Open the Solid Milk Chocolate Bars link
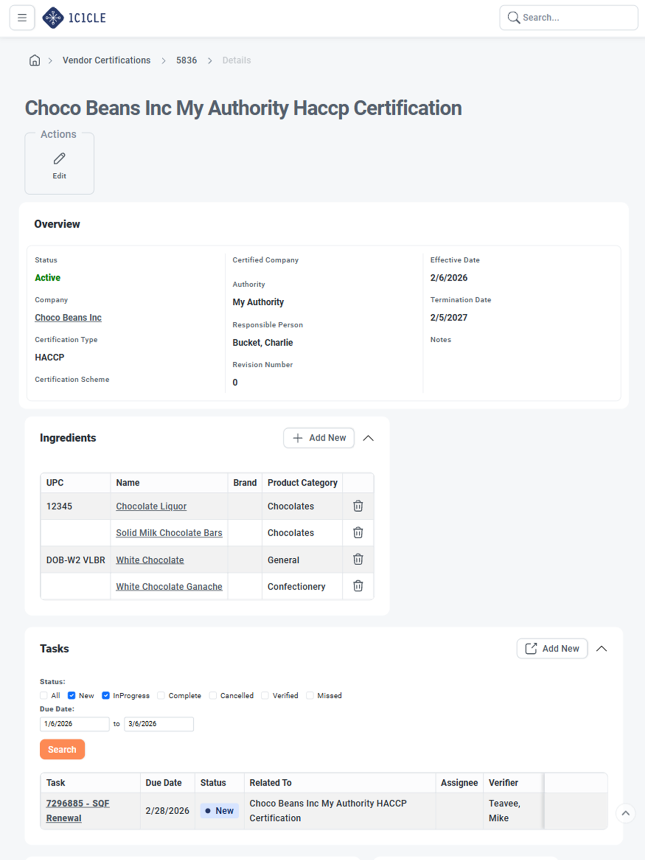This screenshot has height=860, width=645. coord(169,533)
